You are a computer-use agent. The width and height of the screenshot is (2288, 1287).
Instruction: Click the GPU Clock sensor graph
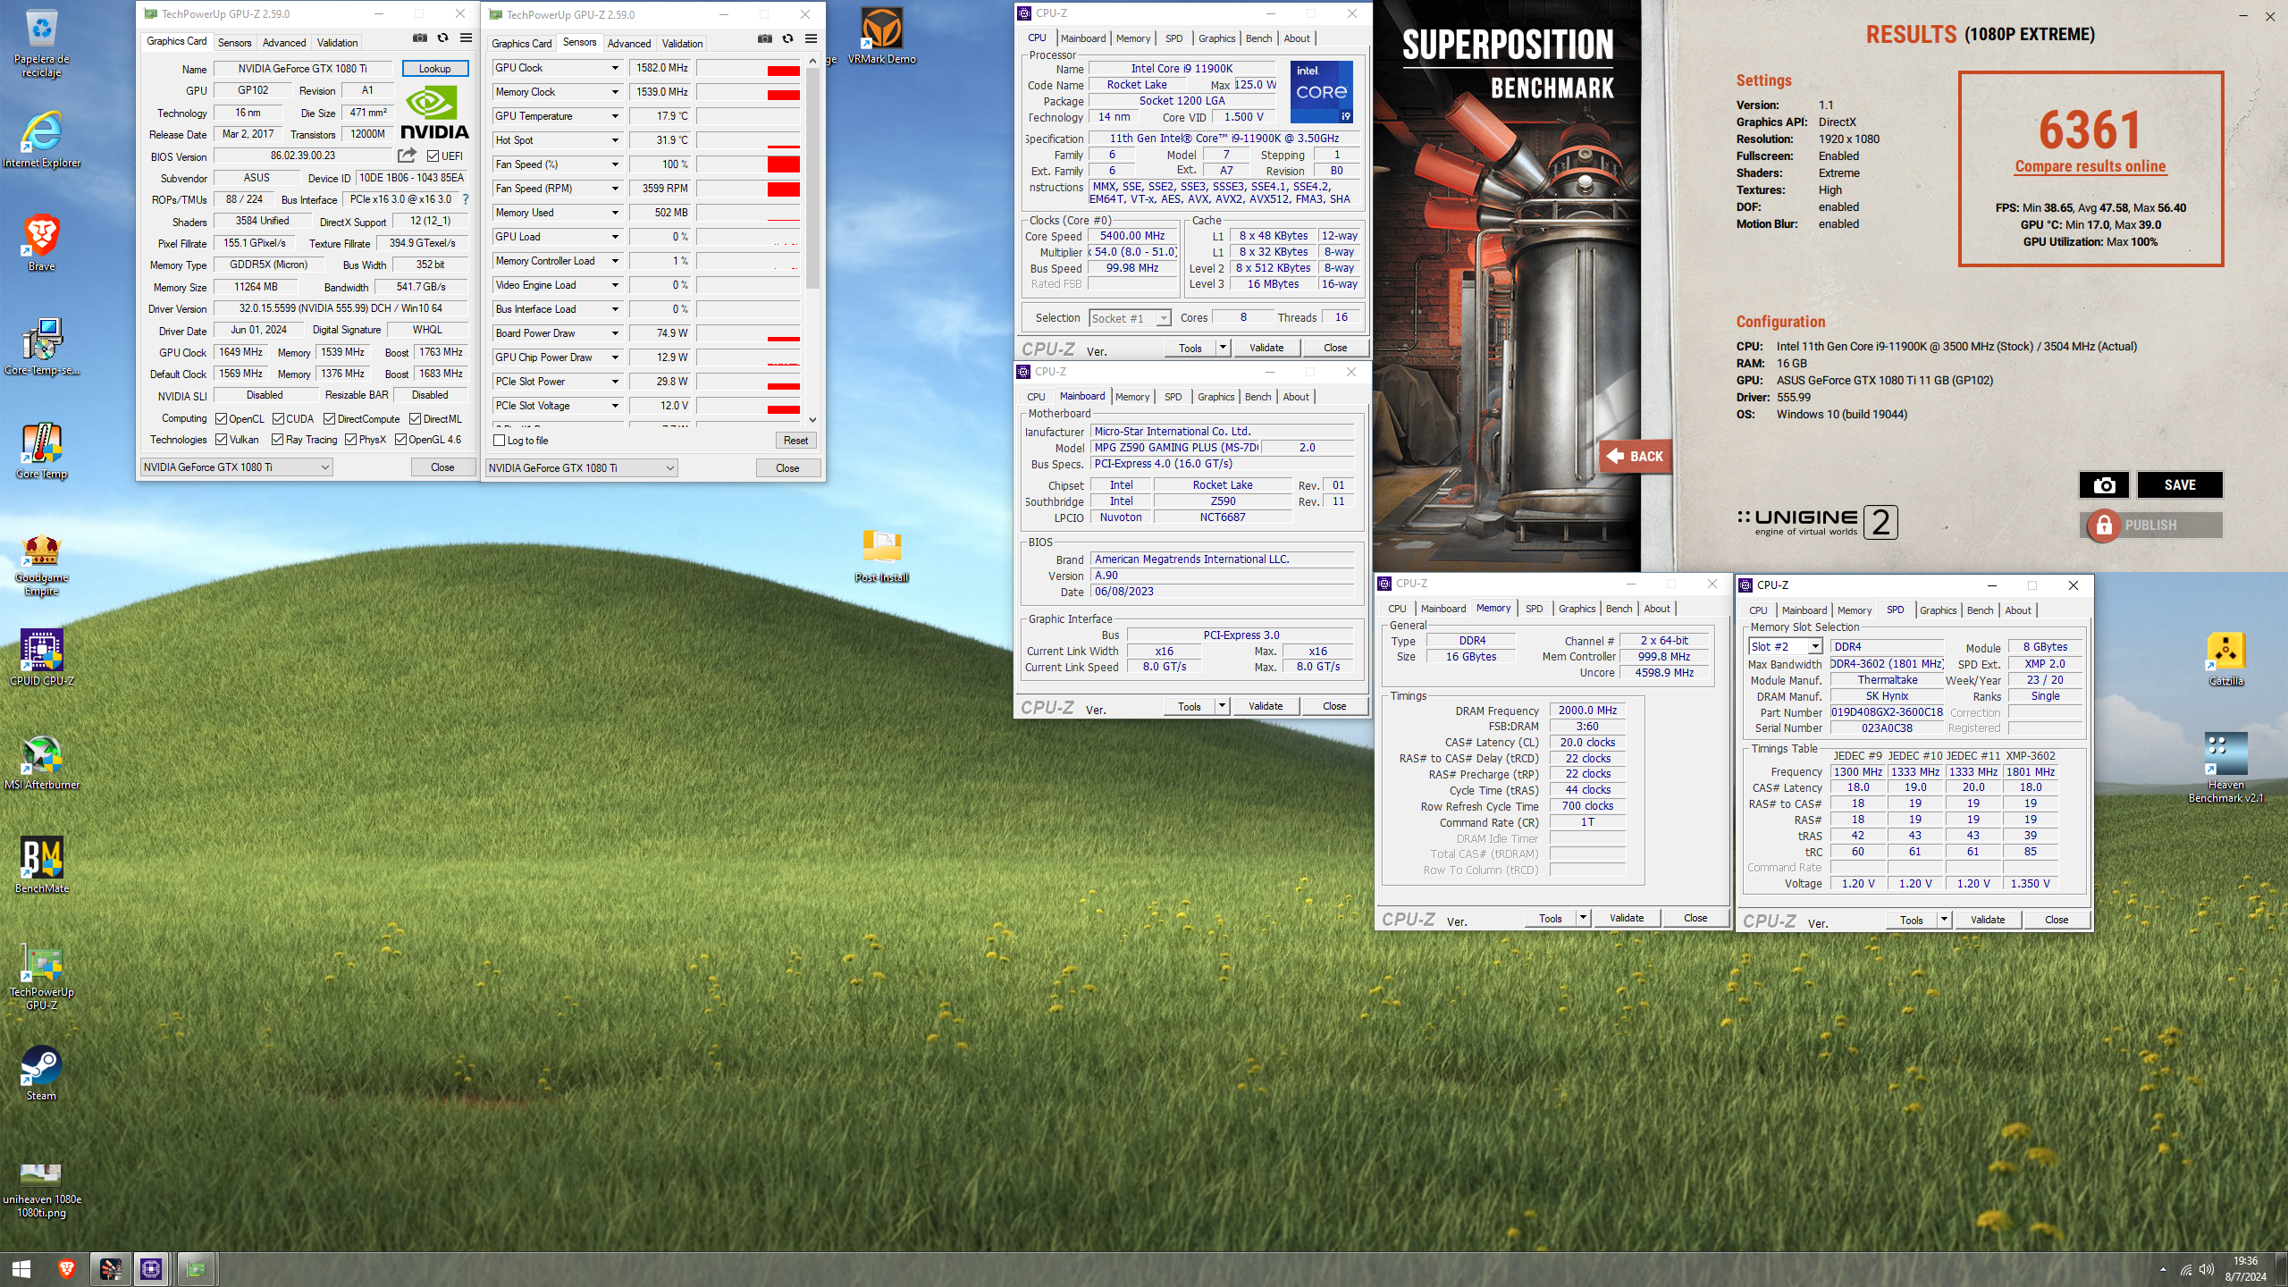pyautogui.click(x=748, y=68)
